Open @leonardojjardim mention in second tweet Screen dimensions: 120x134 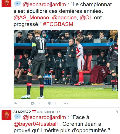click(44, 118)
